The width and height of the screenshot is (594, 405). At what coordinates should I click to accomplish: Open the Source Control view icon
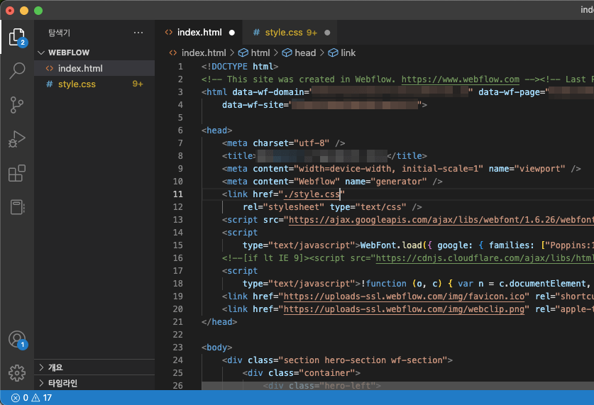click(x=17, y=105)
